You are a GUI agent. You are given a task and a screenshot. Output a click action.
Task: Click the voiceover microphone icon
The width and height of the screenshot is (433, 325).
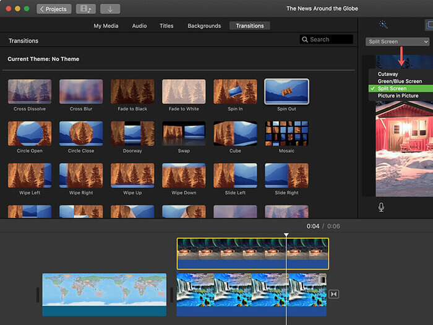pyautogui.click(x=381, y=207)
